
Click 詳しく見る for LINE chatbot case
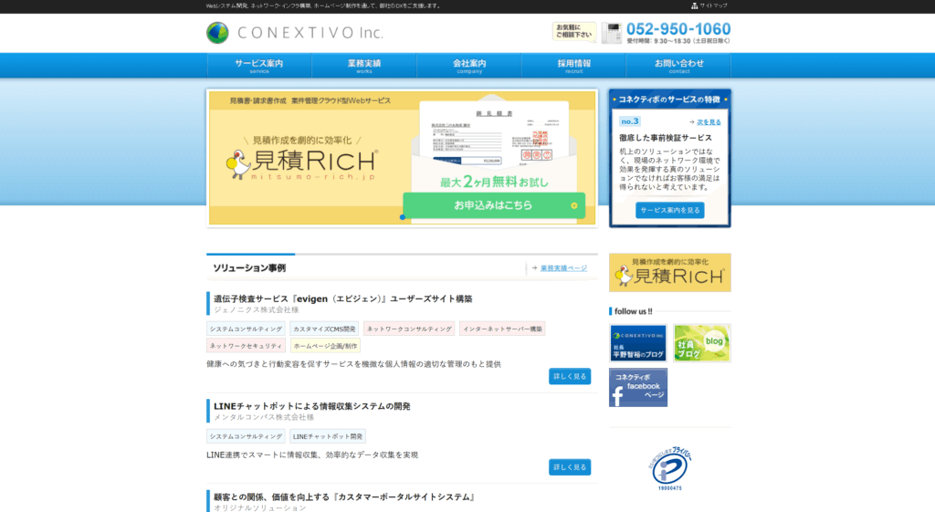pos(569,467)
